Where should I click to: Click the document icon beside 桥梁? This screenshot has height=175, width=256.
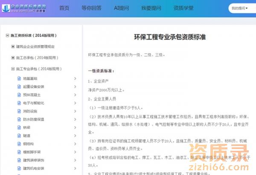19,127
